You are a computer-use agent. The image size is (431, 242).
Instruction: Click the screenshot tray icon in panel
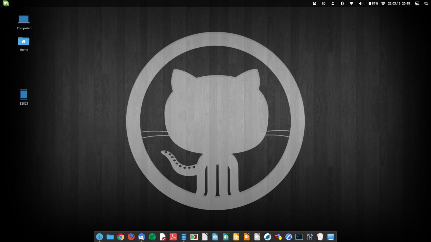[314, 3]
